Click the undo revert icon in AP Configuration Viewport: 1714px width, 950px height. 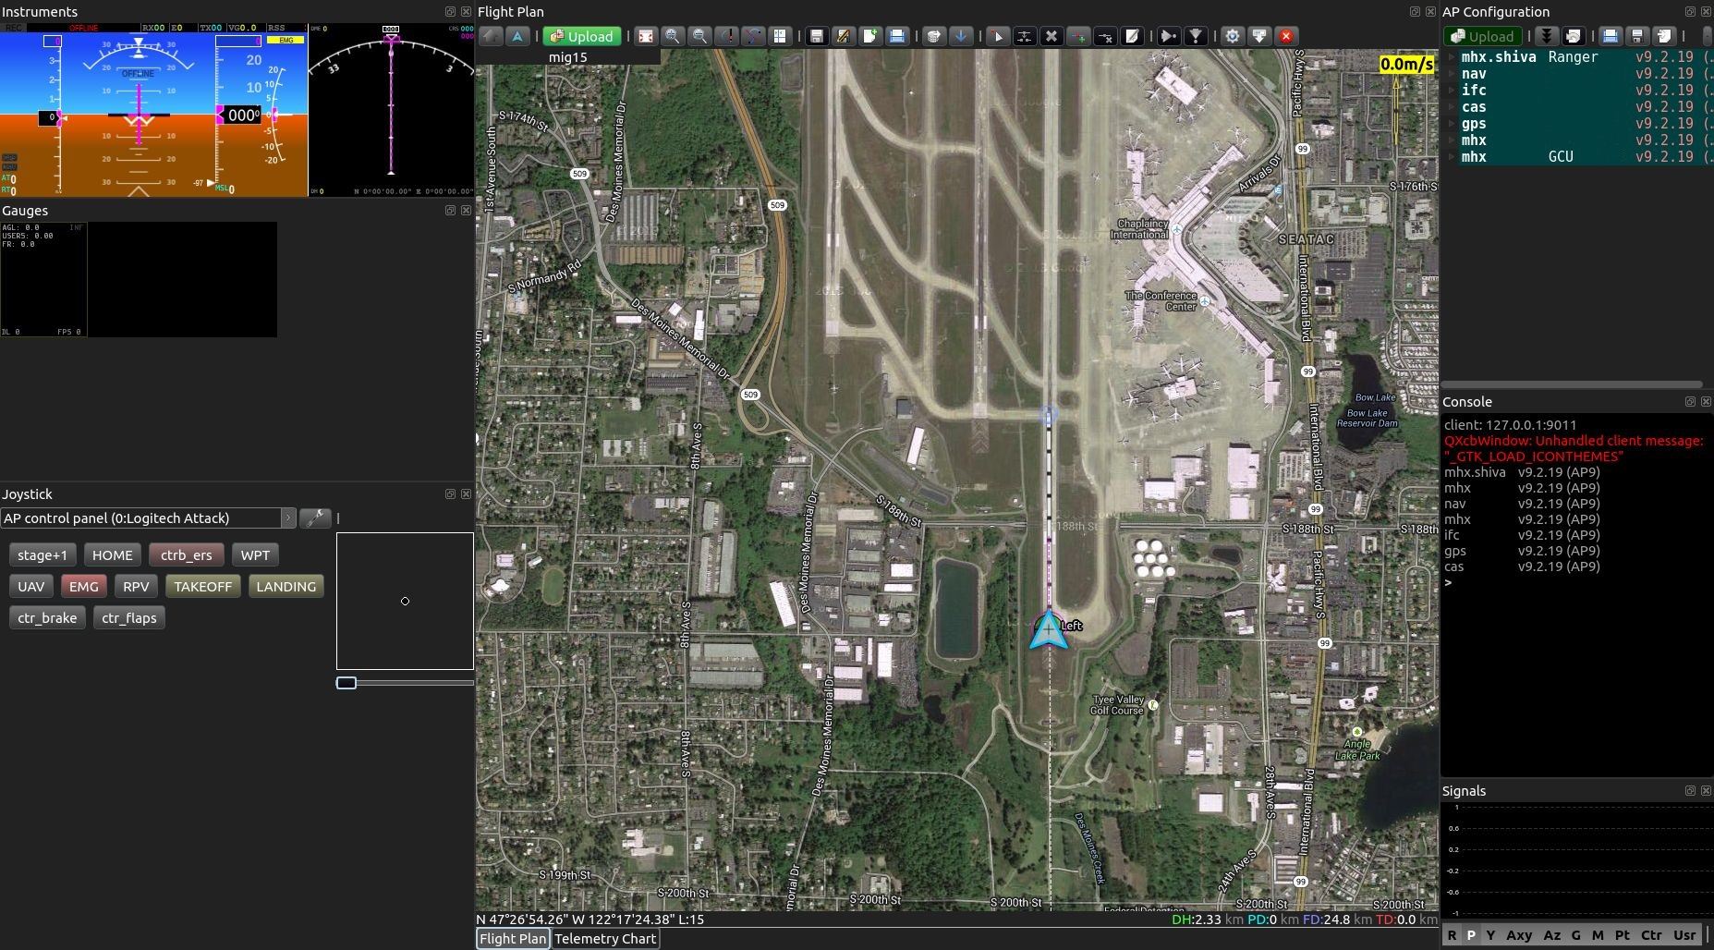coord(1573,36)
